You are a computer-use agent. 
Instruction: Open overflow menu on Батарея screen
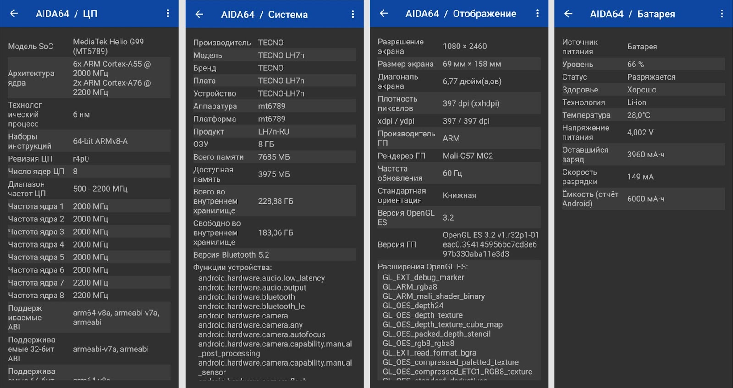coord(722,14)
